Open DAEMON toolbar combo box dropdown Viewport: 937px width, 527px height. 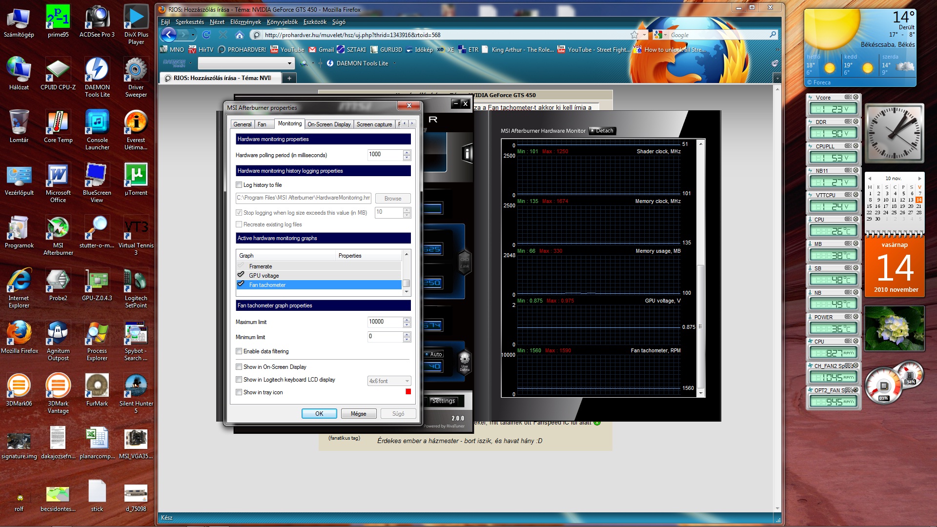click(x=289, y=63)
